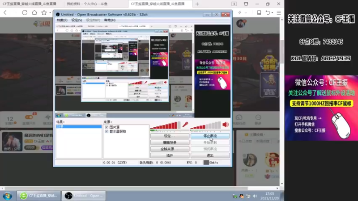Click the 停止串流 stop streaming button
The width and height of the screenshot is (358, 201).
(x=210, y=136)
